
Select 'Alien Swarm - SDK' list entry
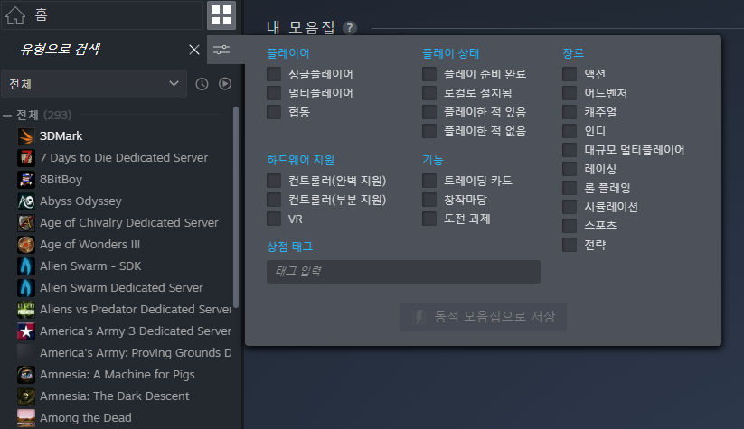click(x=90, y=266)
